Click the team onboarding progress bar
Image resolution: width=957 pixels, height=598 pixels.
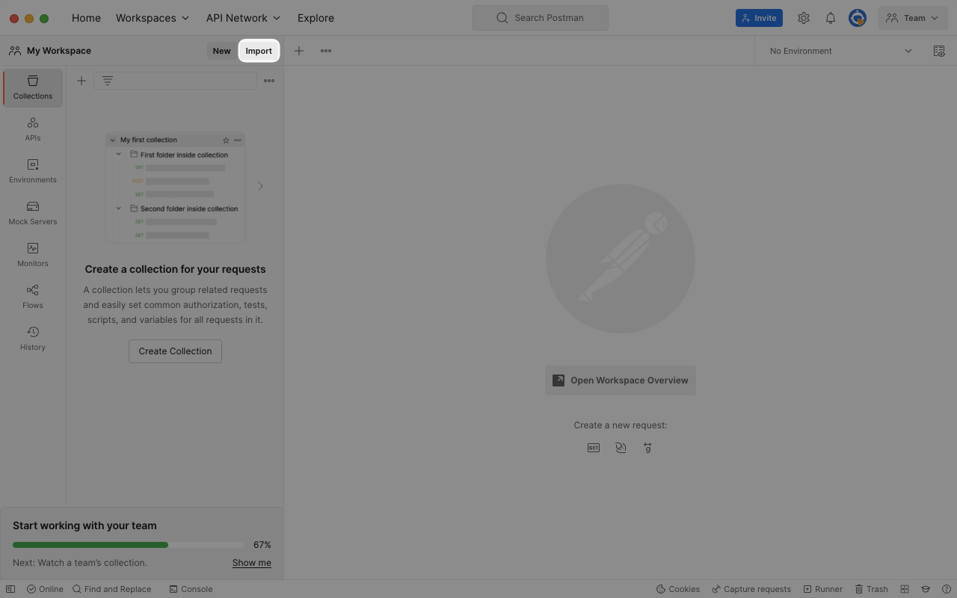[x=128, y=545]
